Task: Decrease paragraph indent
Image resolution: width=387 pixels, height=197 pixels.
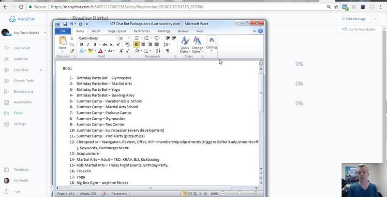Action: click(x=167, y=38)
